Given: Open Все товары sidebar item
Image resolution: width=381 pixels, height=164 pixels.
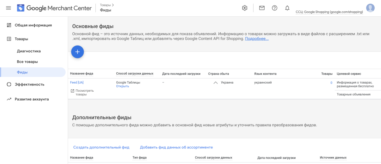Looking at the screenshot, I should click(27, 62).
